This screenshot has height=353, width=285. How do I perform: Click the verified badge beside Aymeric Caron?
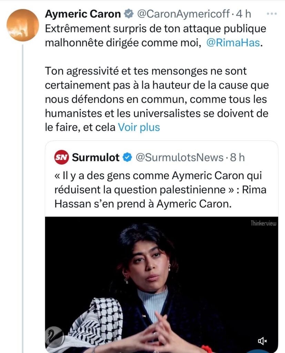(129, 14)
